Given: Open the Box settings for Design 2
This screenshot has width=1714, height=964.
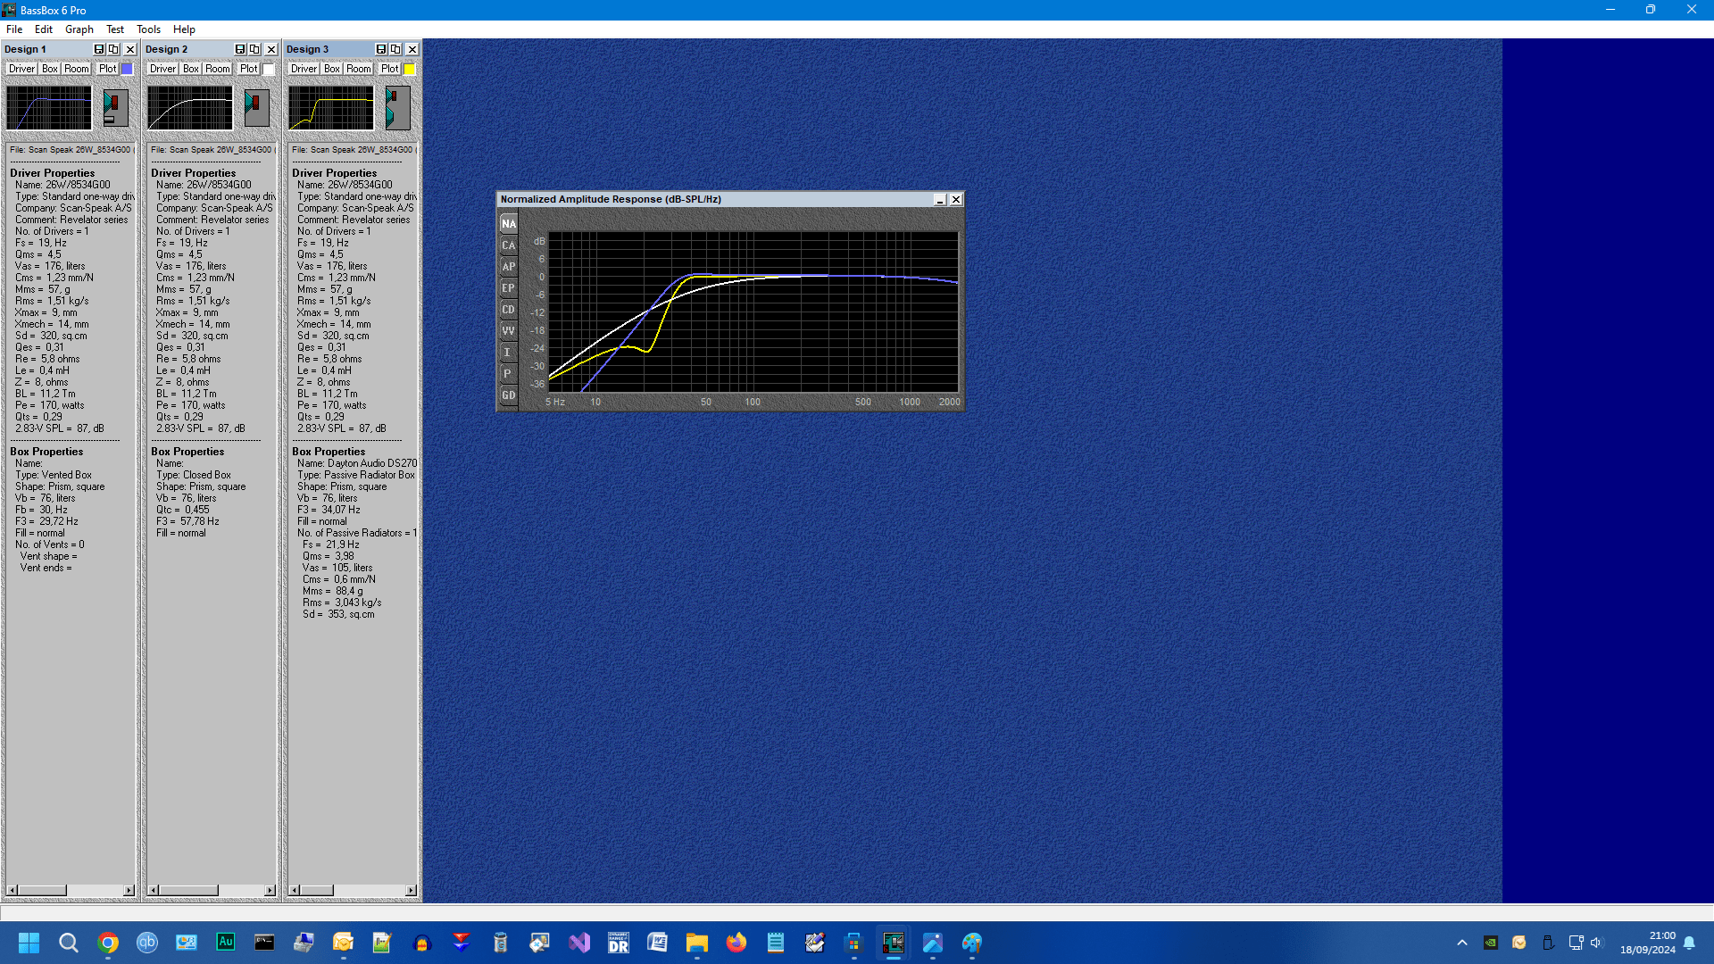Looking at the screenshot, I should tap(191, 69).
